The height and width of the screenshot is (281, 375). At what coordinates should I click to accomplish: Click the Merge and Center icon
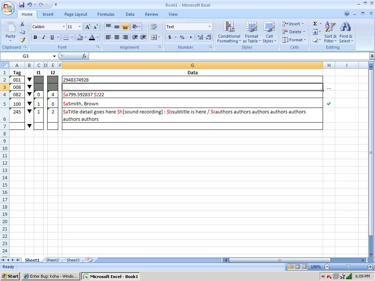click(154, 37)
